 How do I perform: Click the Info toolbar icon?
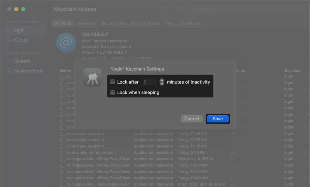tap(179, 9)
